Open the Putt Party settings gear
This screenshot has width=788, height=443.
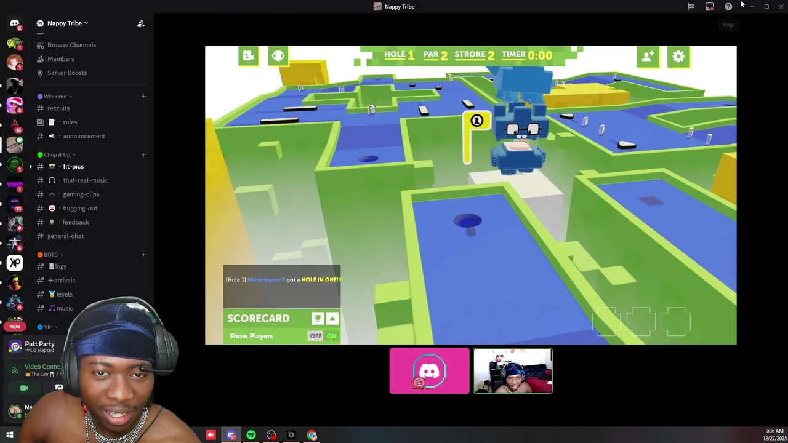click(678, 57)
